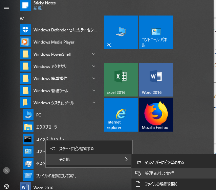The height and width of the screenshot is (190, 216).
Task: Click the pin icon beside スタートにピン留めする
Action: click(52, 148)
